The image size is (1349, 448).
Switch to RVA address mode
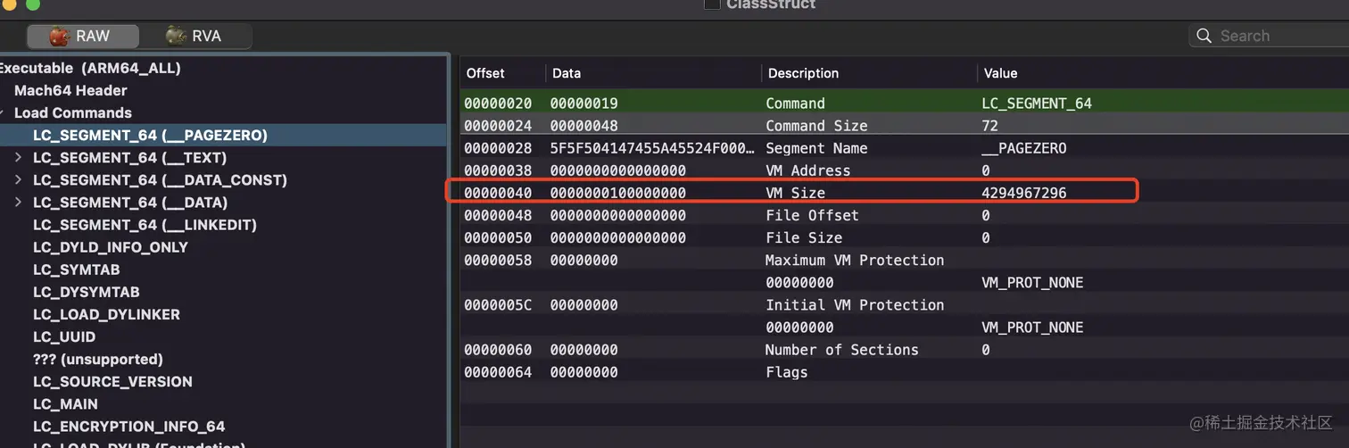[194, 37]
